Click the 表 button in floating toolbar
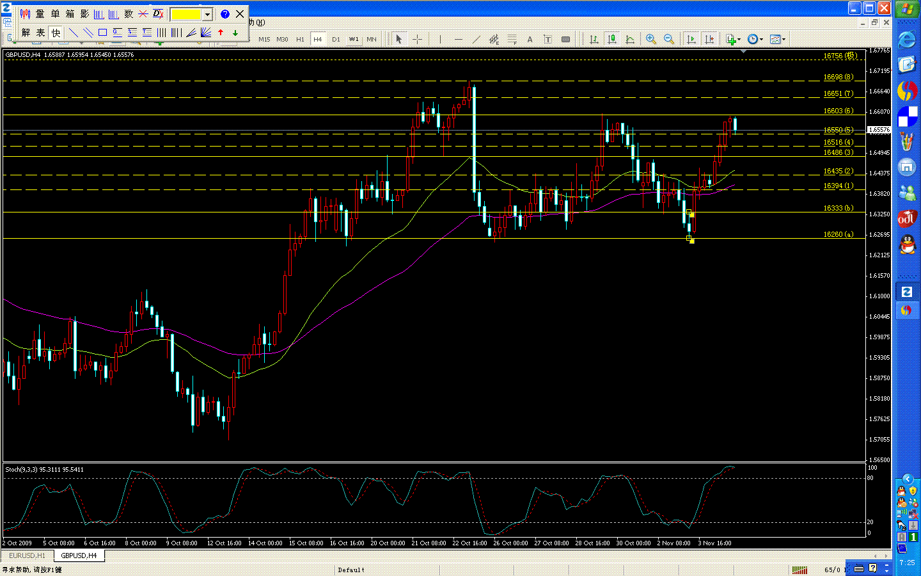The height and width of the screenshot is (576, 921). tap(41, 33)
